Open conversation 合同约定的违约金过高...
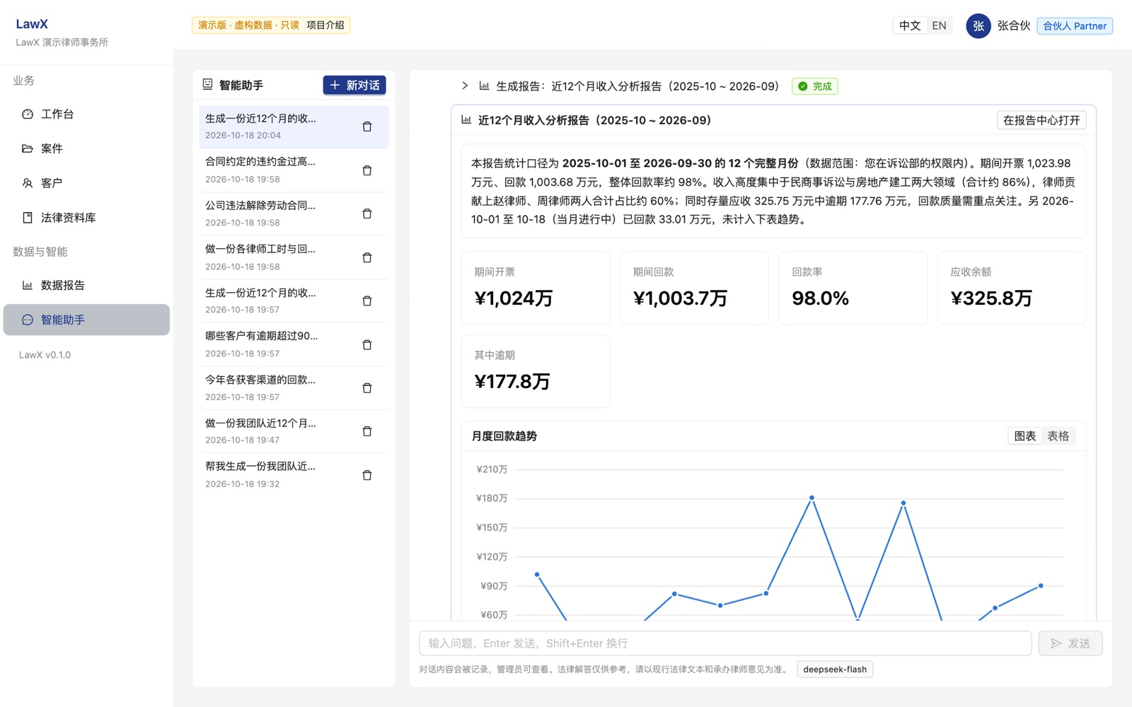The width and height of the screenshot is (1132, 707). (294, 170)
